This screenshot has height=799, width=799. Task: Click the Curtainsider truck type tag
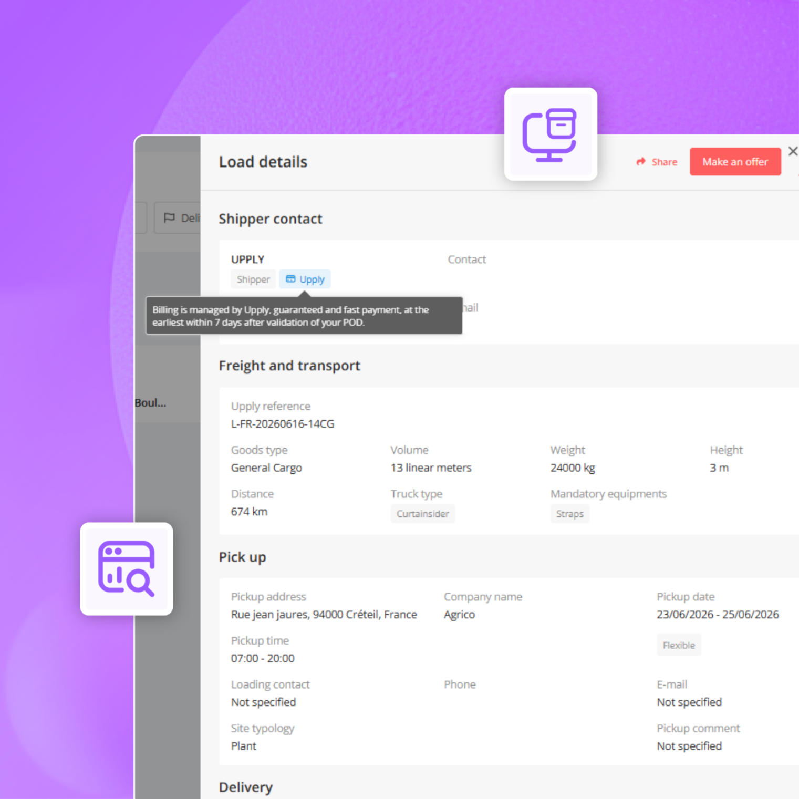click(423, 514)
